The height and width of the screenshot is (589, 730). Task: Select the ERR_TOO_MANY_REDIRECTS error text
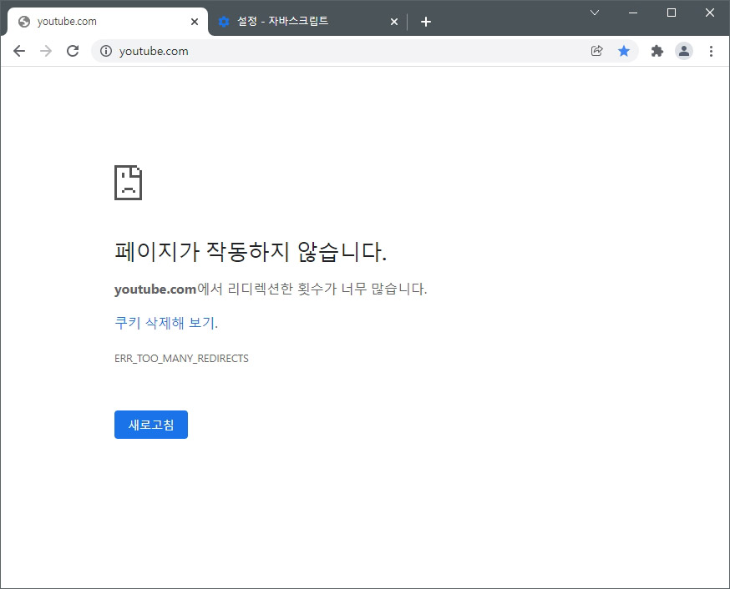181,358
